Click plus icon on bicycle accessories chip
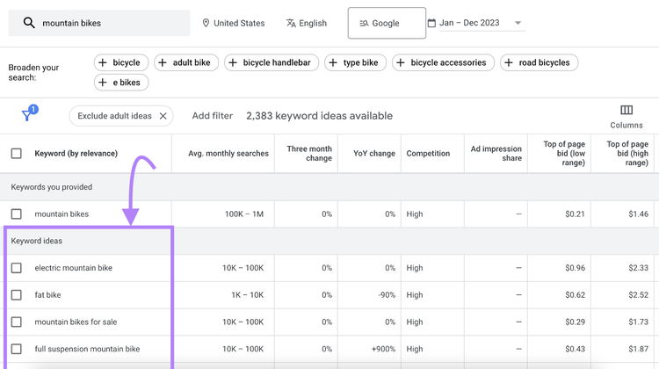 click(x=401, y=62)
